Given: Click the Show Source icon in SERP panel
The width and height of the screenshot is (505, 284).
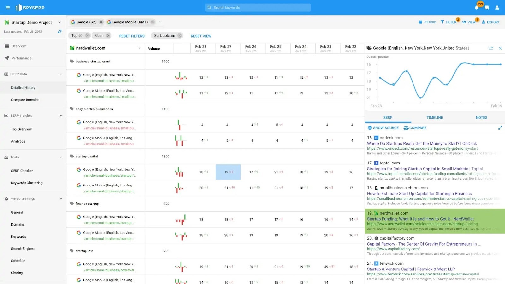Looking at the screenshot, I should point(370,128).
